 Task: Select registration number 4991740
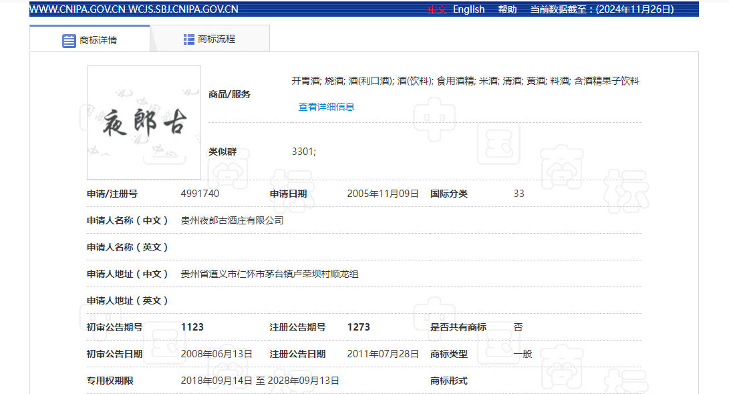pos(200,194)
